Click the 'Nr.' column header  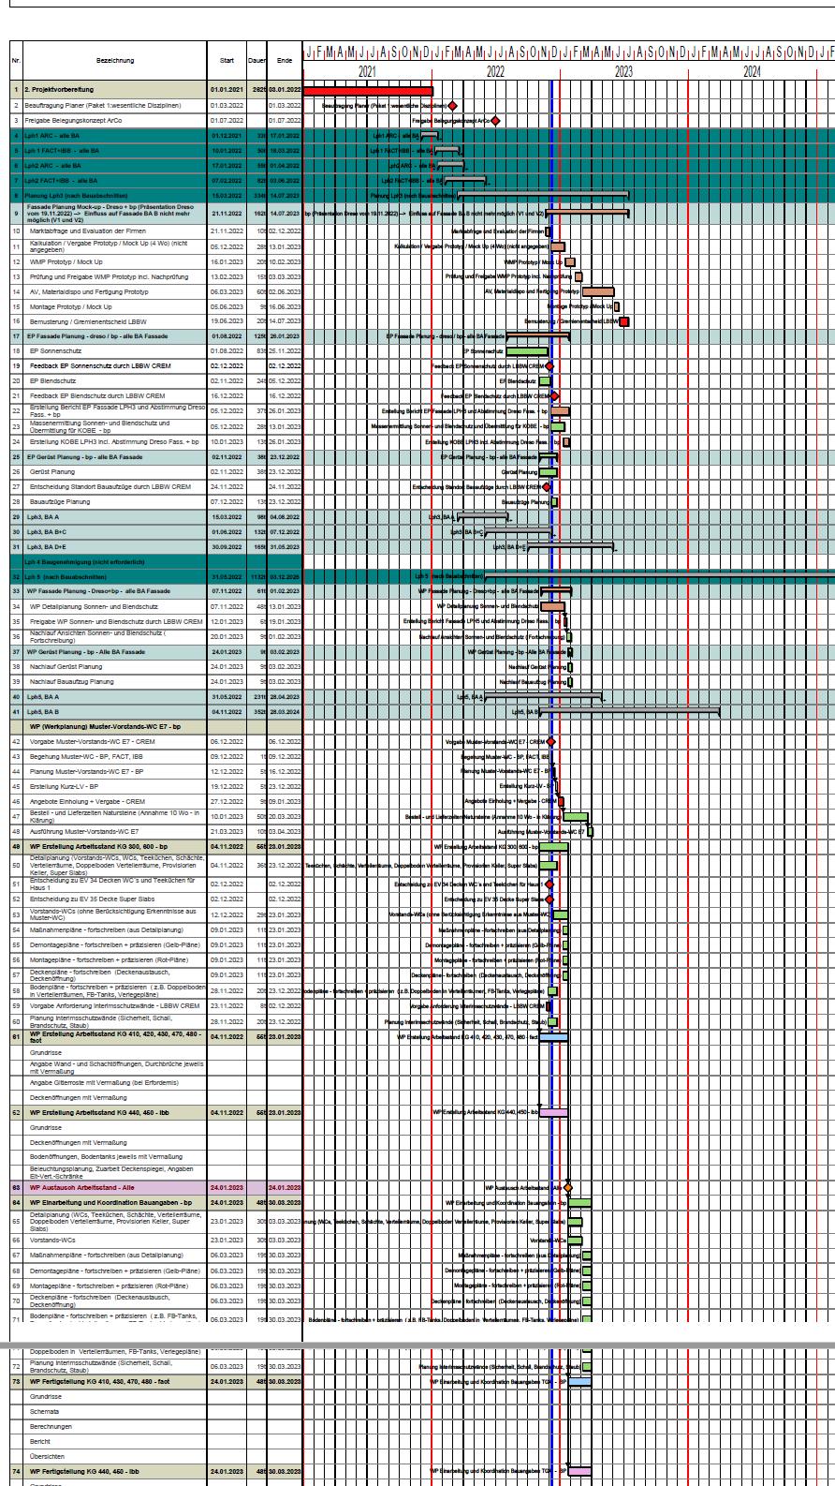coord(14,61)
